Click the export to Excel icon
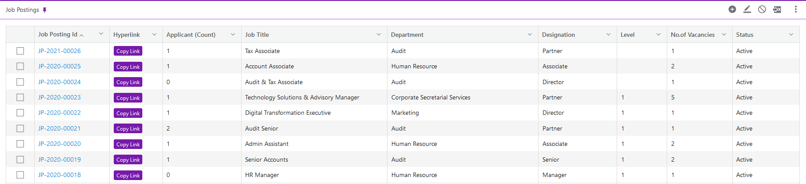 [x=777, y=9]
